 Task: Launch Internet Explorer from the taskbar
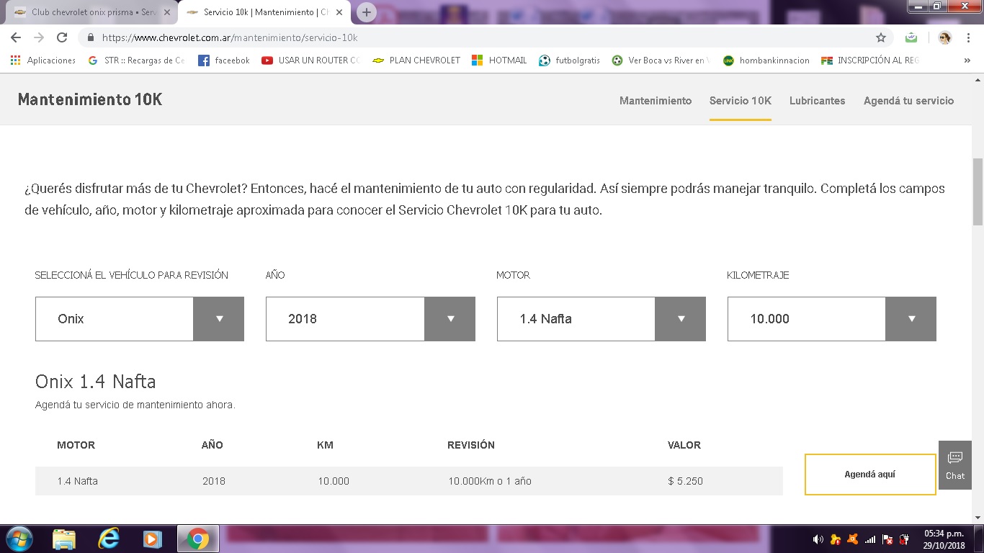(109, 539)
